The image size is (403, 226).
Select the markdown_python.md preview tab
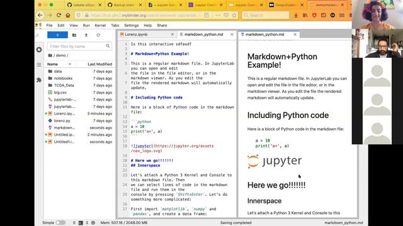click(x=269, y=35)
